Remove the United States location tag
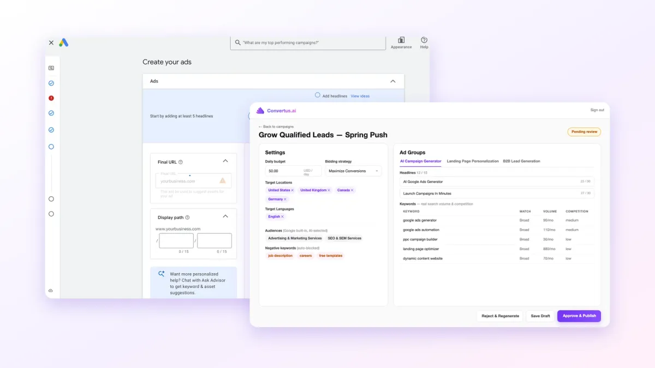 293,190
